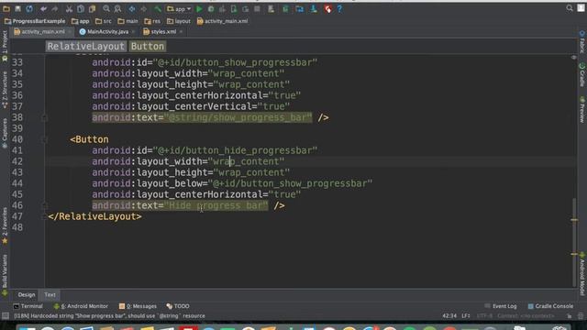The width and height of the screenshot is (587, 330).
Task: Open the app run configuration dropdown
Action: point(179,8)
